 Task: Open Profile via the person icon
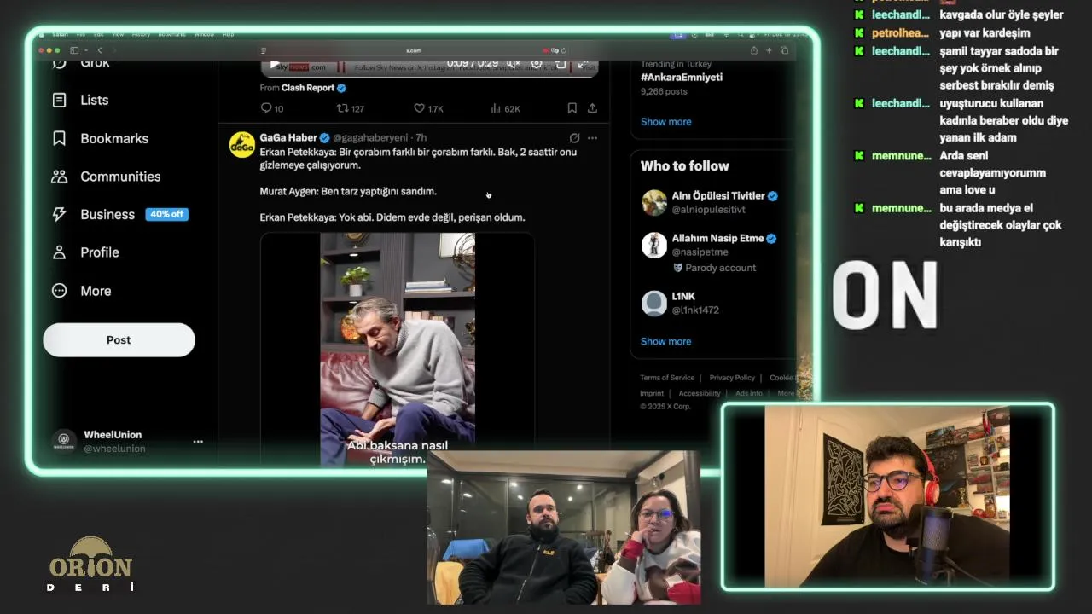click(59, 252)
